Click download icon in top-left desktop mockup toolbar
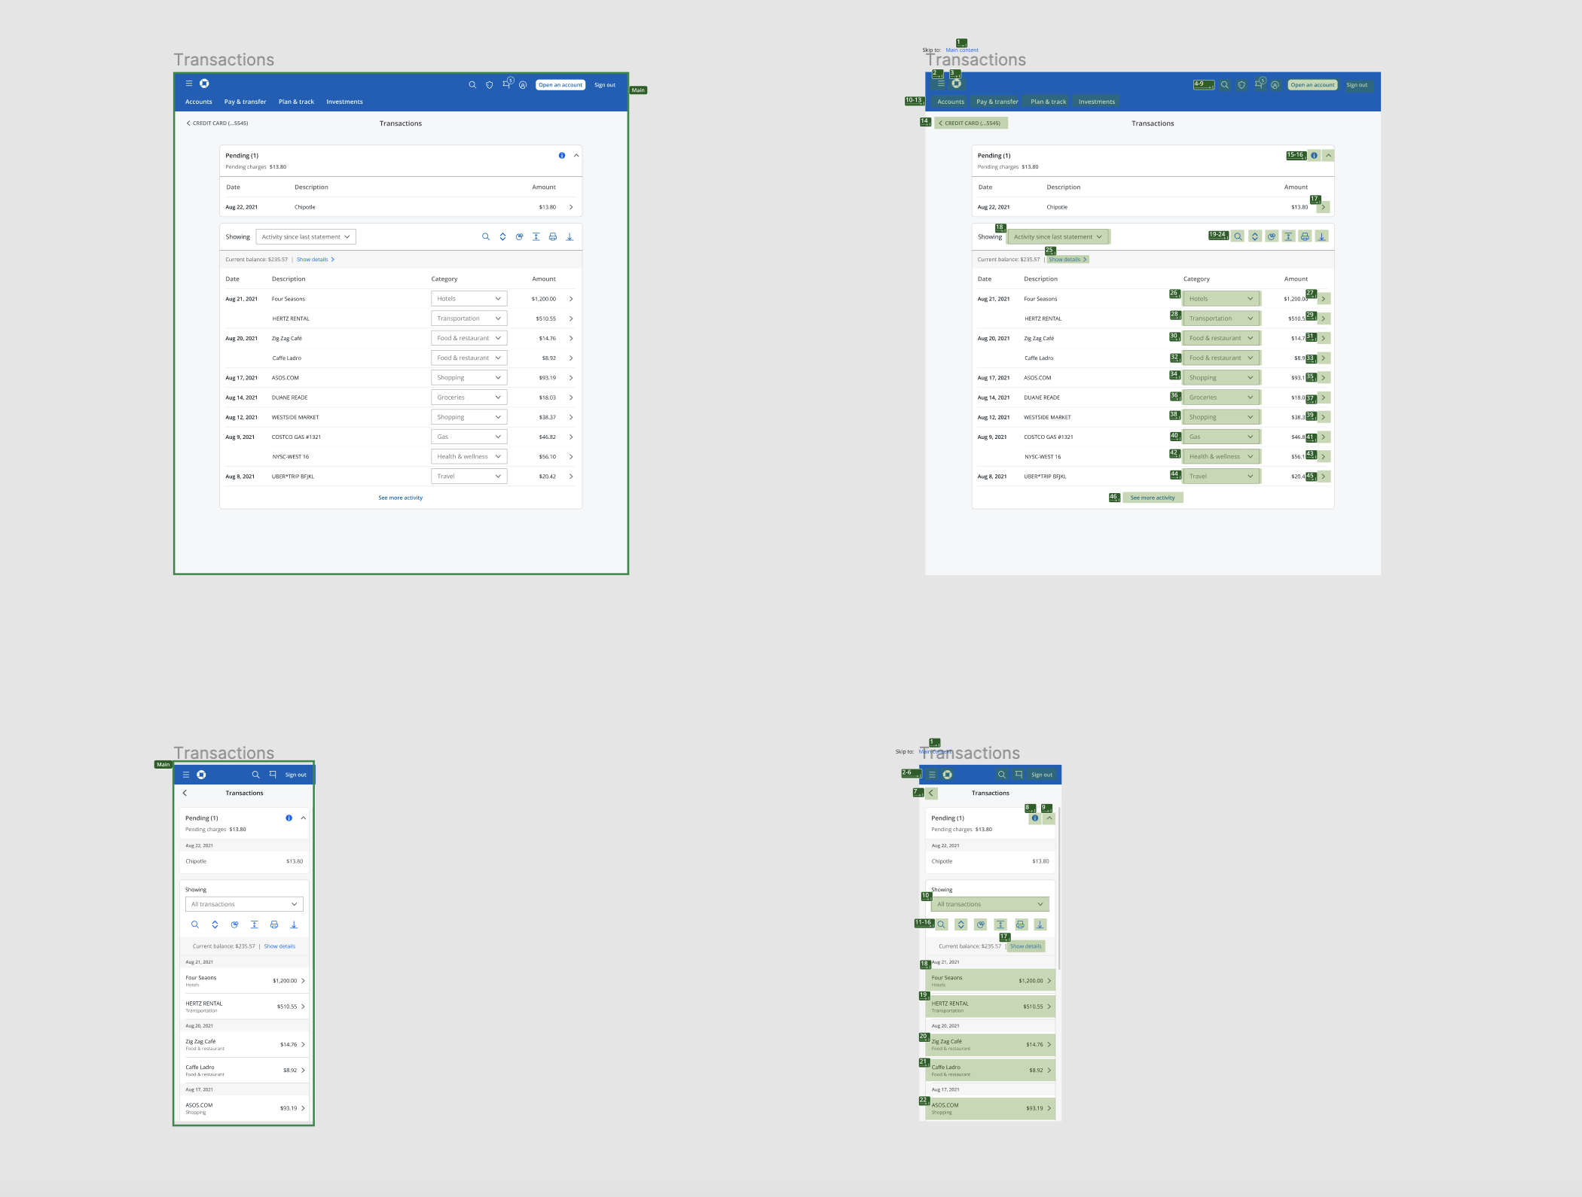The height and width of the screenshot is (1197, 1582). 570,237
